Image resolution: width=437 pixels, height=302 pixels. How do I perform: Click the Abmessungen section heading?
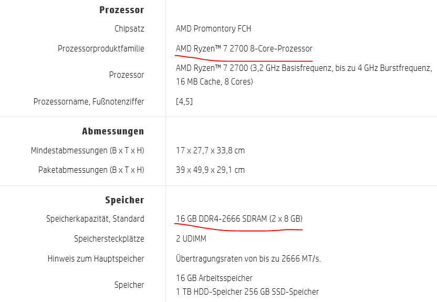pos(113,131)
